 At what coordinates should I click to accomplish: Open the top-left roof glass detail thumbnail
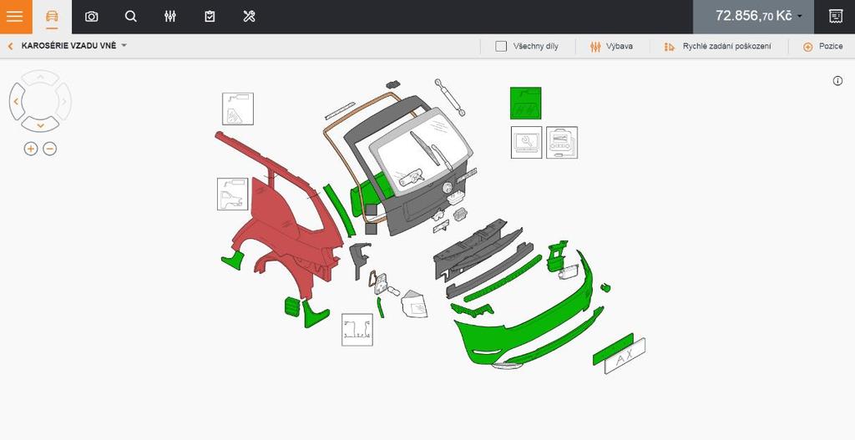pyautogui.click(x=238, y=109)
